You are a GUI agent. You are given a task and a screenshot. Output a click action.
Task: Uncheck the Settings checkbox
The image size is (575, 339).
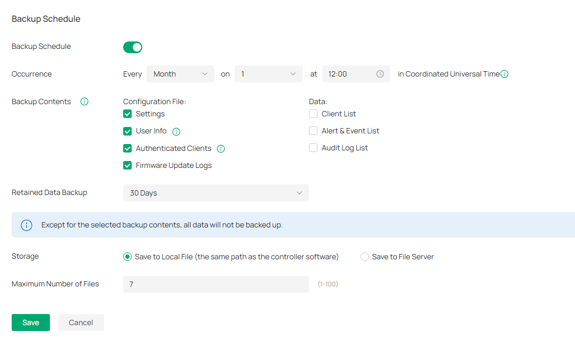[x=127, y=114]
